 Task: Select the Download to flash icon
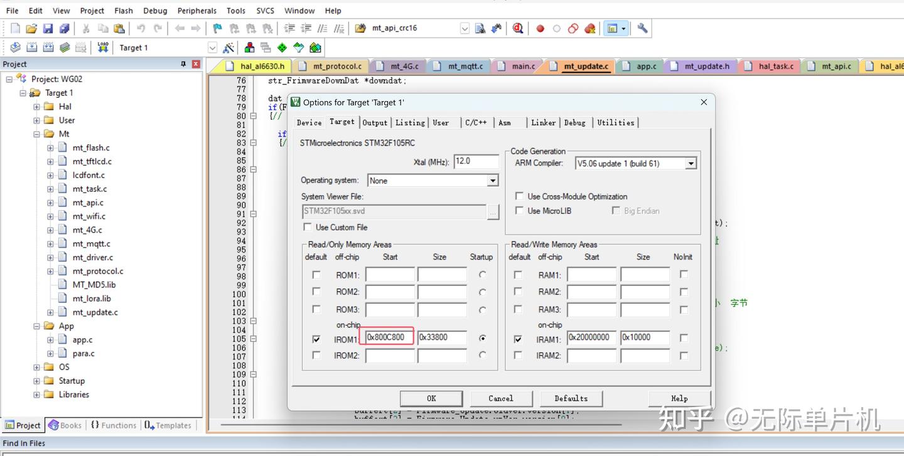[x=102, y=47]
